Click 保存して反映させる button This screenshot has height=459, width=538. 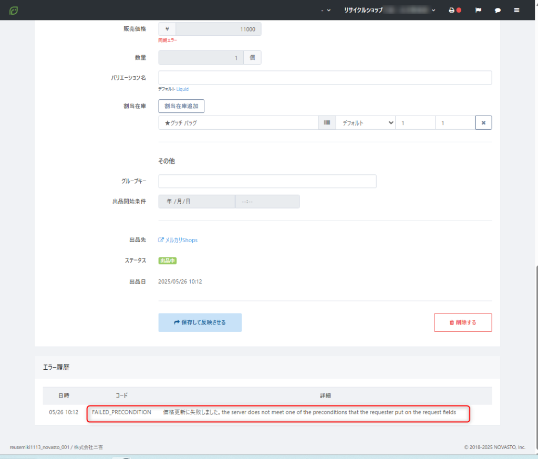click(200, 322)
